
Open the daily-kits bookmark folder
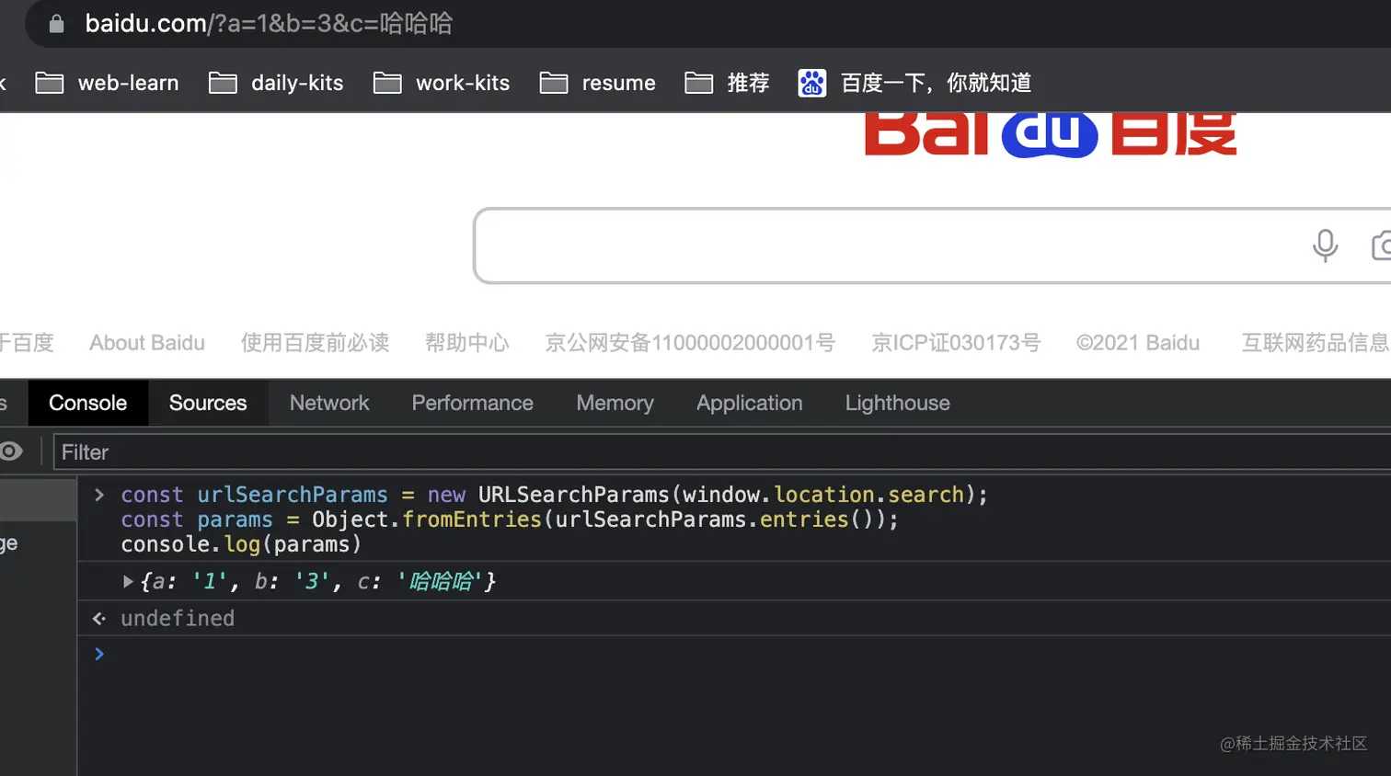coord(276,83)
